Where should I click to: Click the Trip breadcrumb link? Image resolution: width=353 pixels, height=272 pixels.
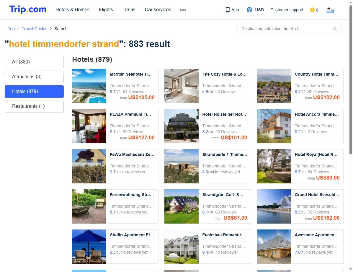11,29
